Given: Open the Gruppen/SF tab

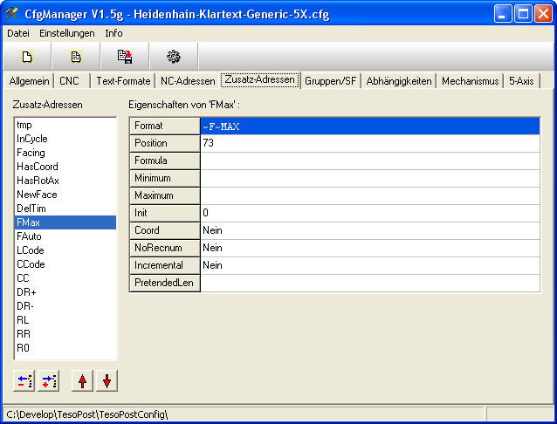Looking at the screenshot, I should [331, 81].
